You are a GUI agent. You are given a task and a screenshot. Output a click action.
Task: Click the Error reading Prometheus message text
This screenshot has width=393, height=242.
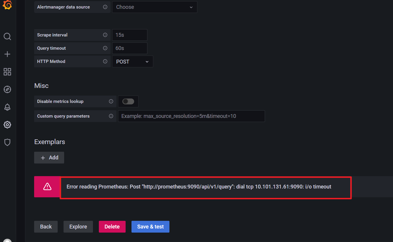click(x=199, y=187)
